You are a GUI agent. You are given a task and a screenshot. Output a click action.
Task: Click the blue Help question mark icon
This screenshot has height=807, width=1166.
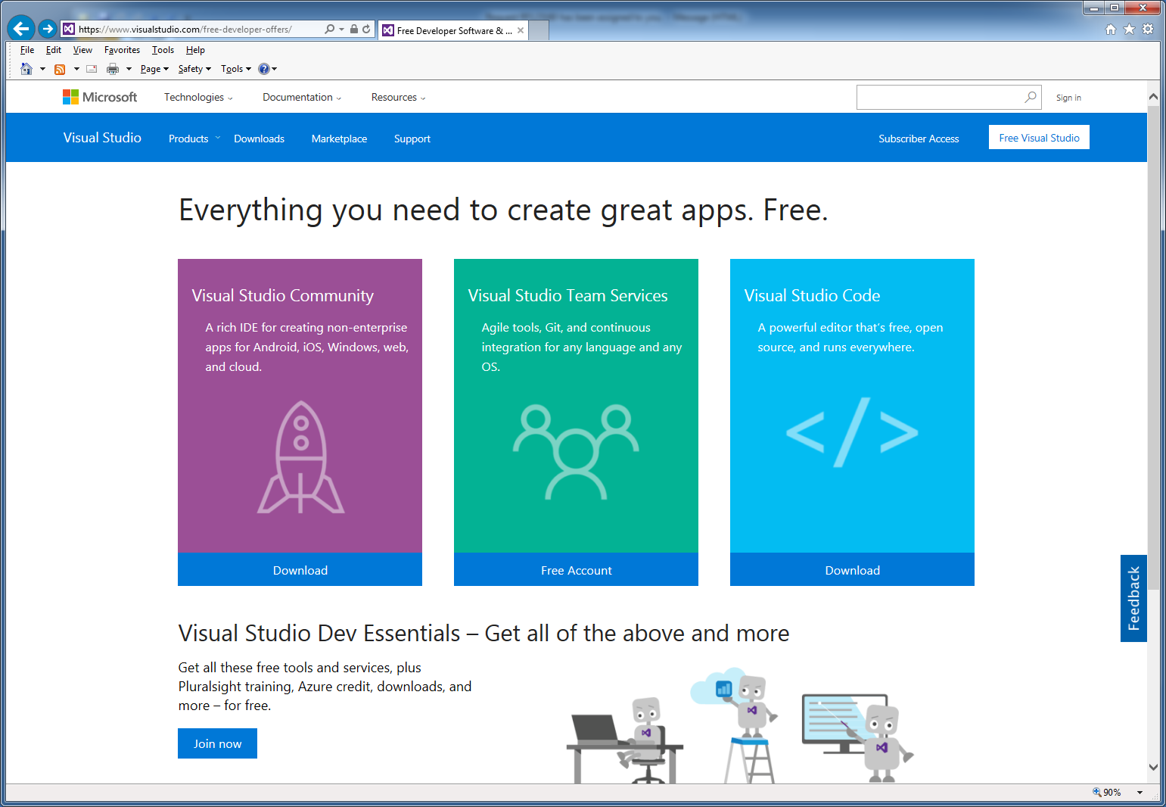[263, 69]
